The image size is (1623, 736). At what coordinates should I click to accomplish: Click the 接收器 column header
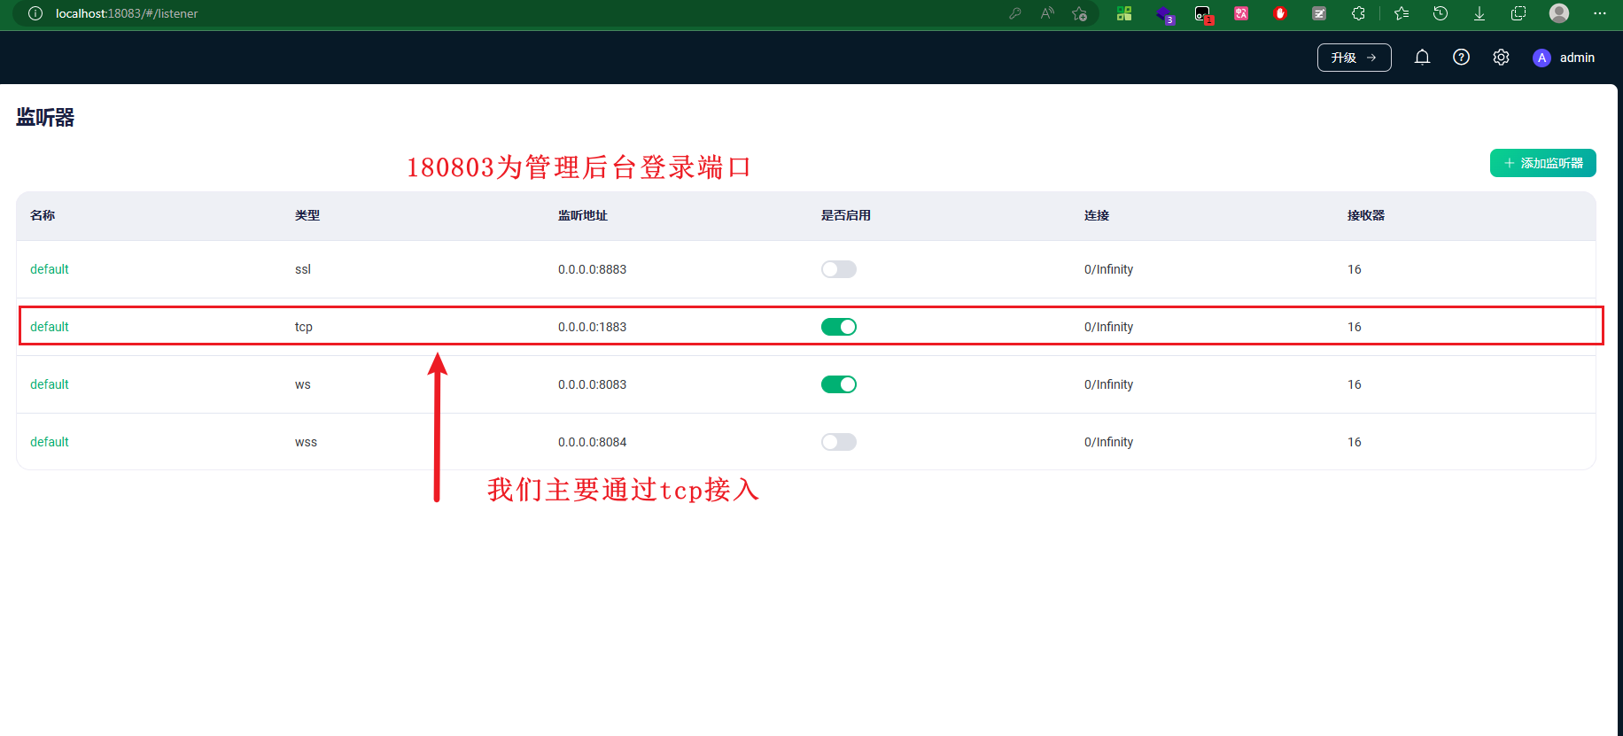click(1366, 215)
